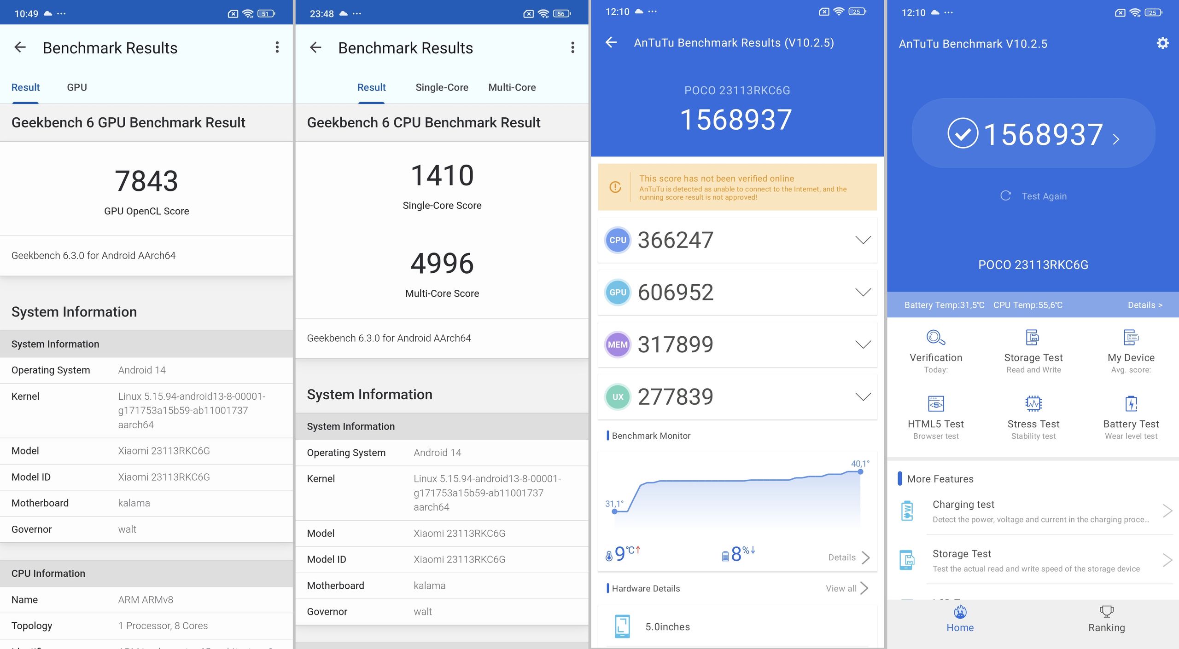Click Motherboard "kalama" value in GPU results
The width and height of the screenshot is (1179, 649).
coord(134,503)
